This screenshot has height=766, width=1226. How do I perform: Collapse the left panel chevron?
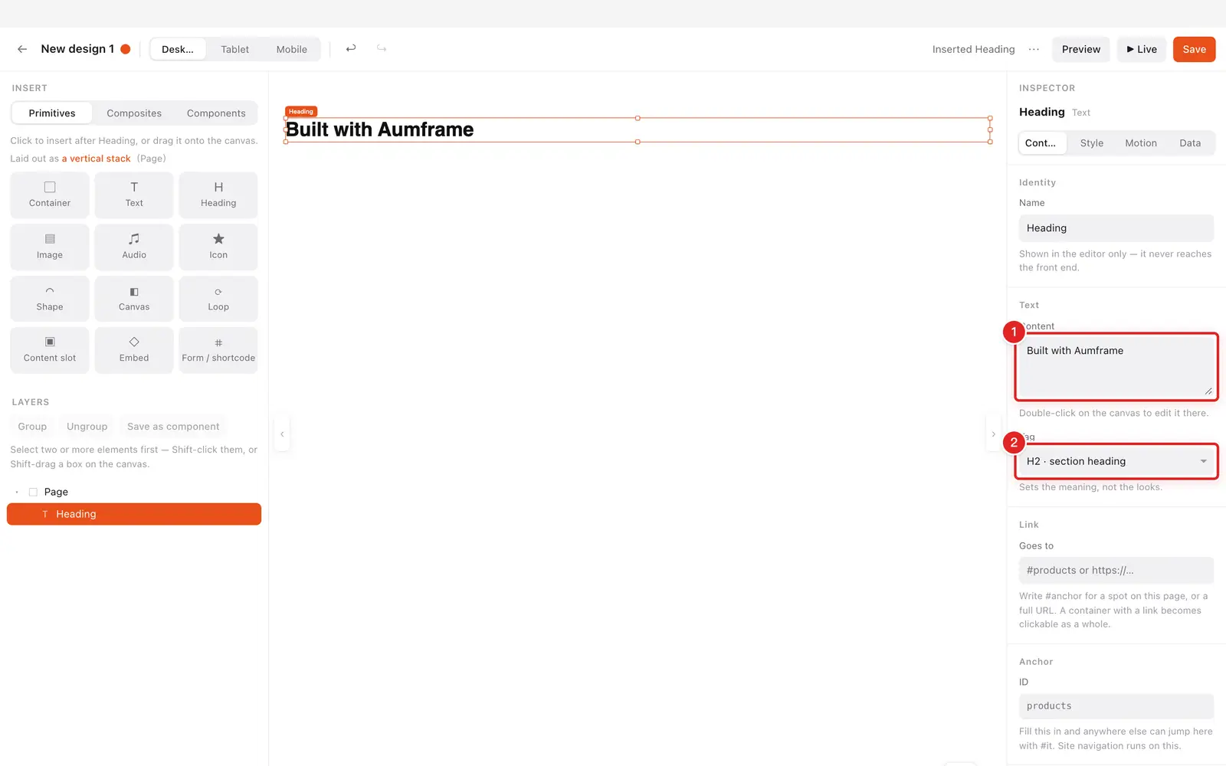pos(282,434)
